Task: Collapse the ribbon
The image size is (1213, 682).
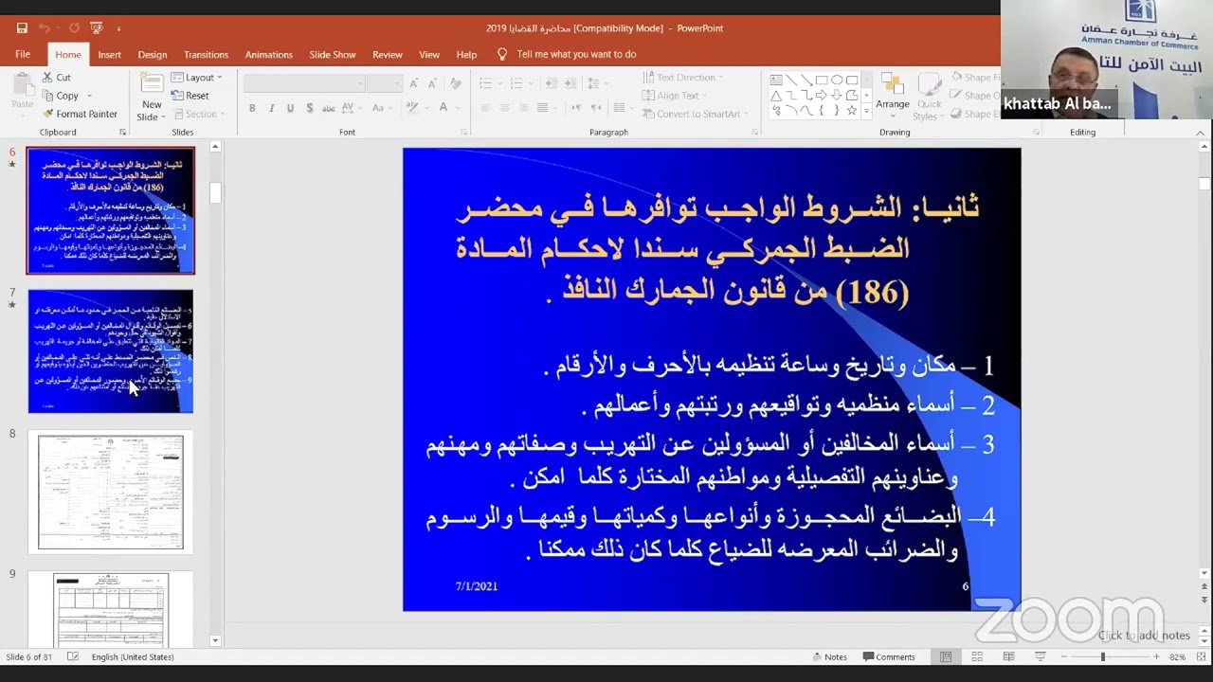Action: (1201, 133)
